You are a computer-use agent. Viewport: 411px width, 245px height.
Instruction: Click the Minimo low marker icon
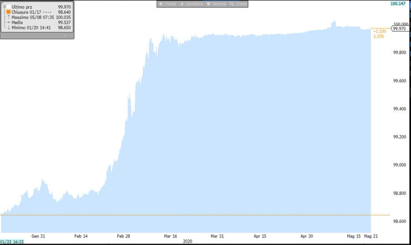(9, 27)
